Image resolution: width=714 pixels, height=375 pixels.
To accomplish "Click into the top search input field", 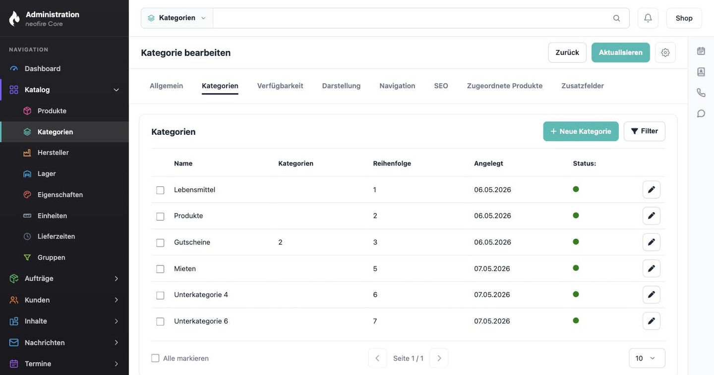I will 411,18.
